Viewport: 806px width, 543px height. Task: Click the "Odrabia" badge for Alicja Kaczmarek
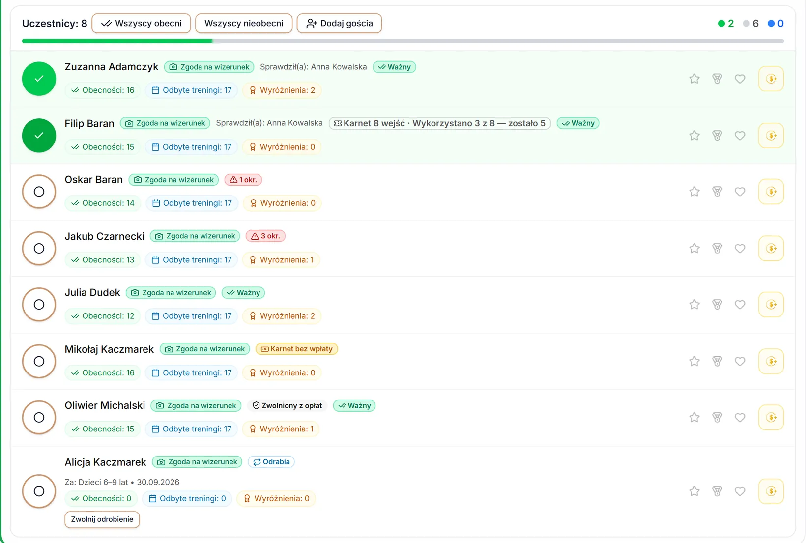click(x=271, y=462)
